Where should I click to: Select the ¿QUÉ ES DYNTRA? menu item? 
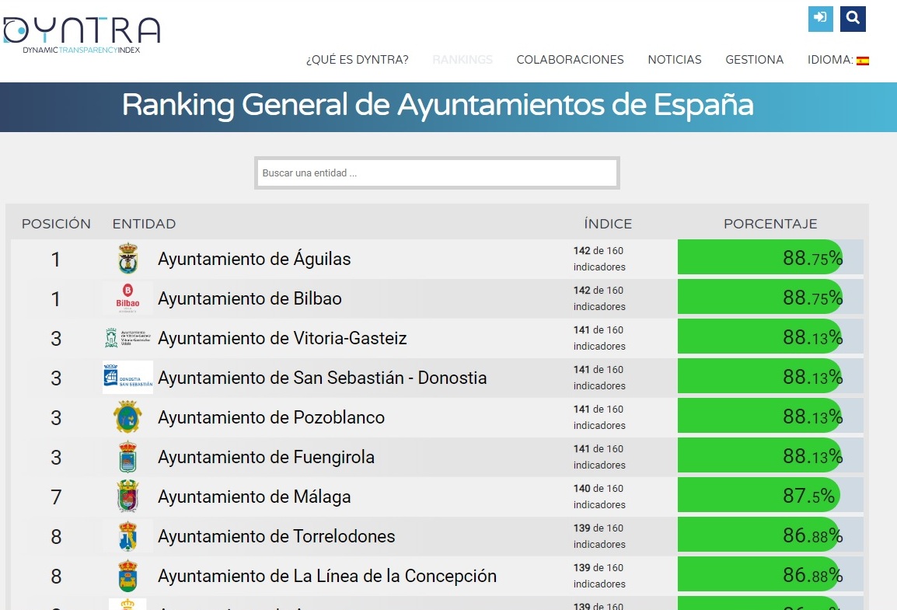pos(358,59)
